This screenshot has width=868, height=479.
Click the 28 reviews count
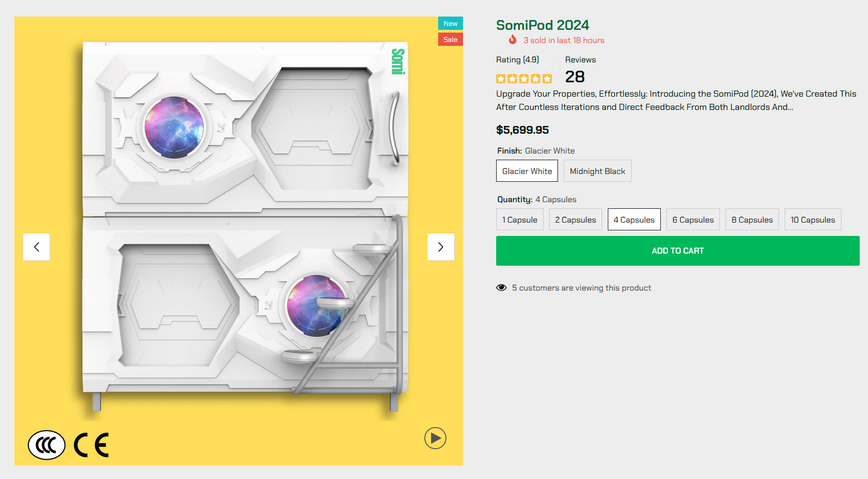point(575,77)
